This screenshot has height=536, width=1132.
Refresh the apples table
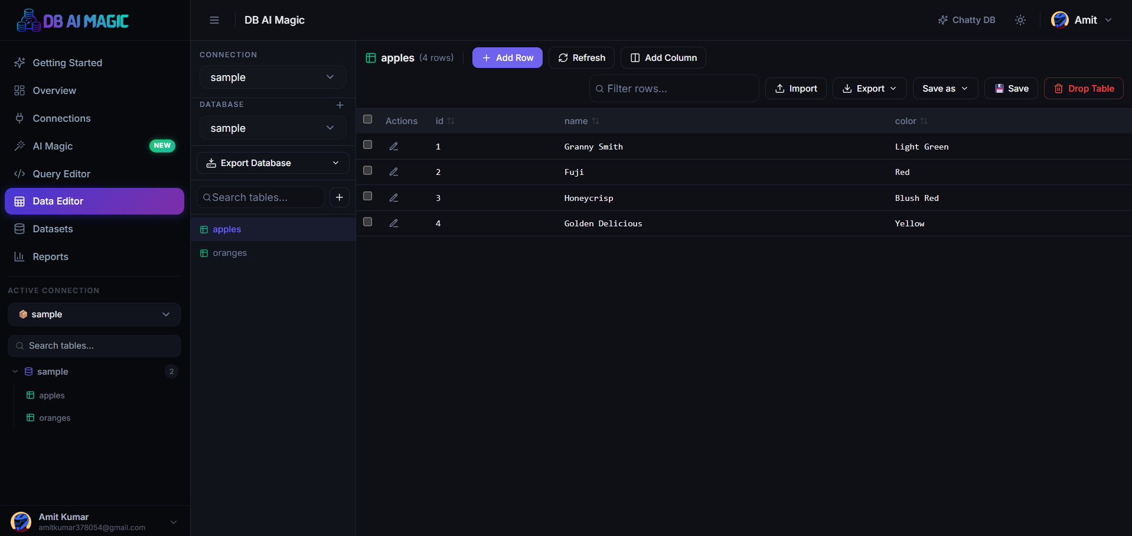[x=582, y=58]
